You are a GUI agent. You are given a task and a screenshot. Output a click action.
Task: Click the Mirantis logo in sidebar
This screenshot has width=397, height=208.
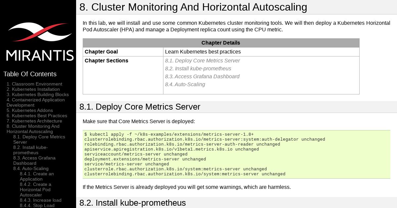coord(40,42)
